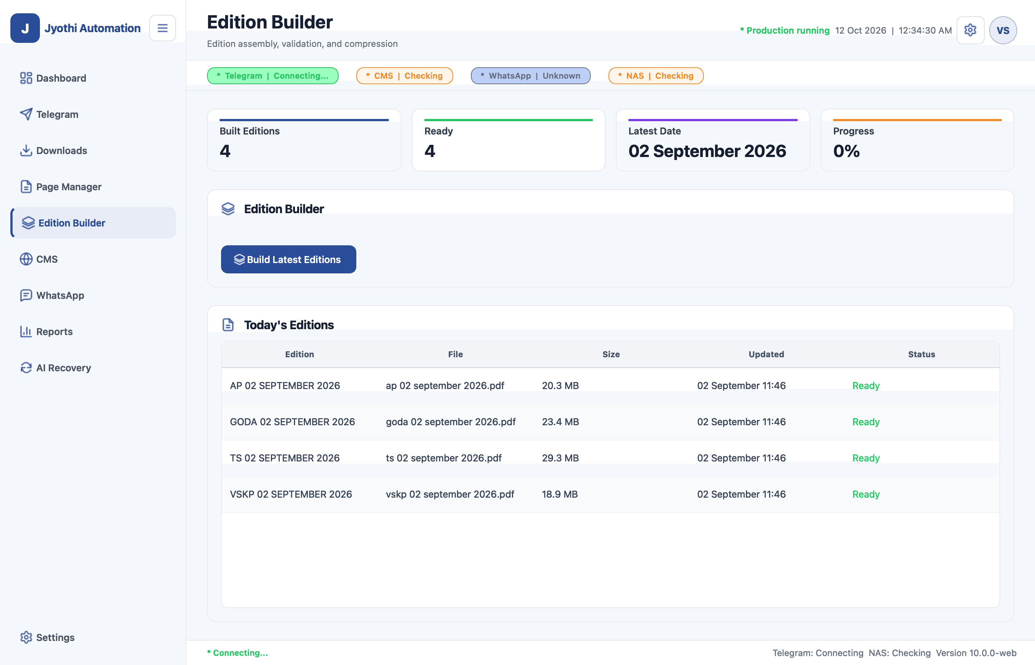Click the Updated column header
The height and width of the screenshot is (665, 1035).
766,354
